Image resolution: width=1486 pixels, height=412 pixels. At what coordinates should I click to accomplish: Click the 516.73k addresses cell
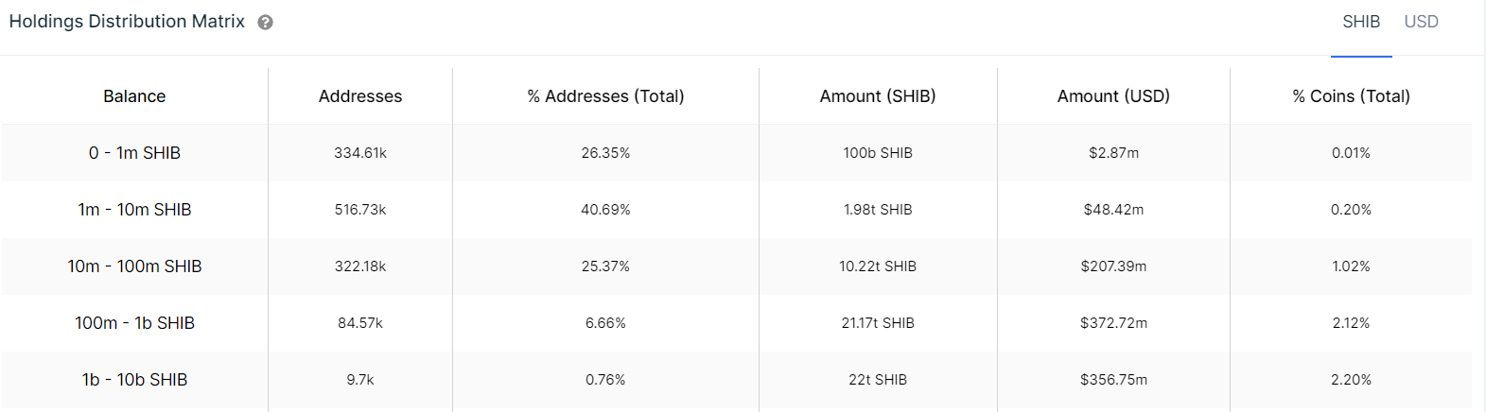pyautogui.click(x=360, y=210)
